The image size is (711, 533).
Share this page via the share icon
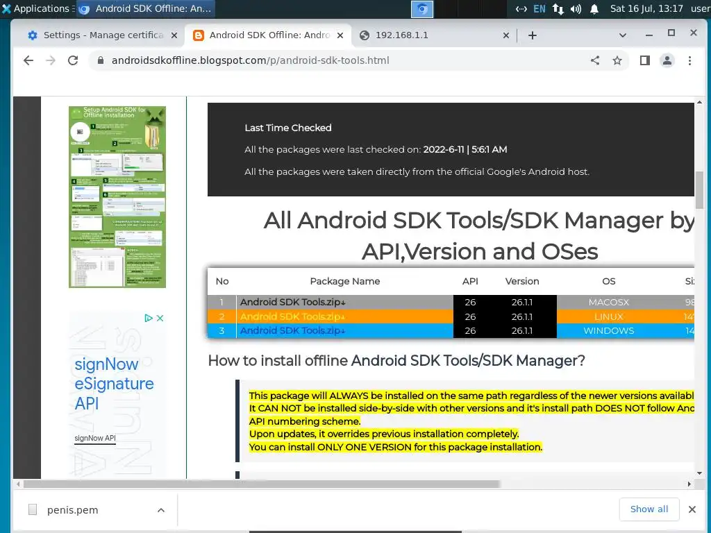[x=595, y=60]
